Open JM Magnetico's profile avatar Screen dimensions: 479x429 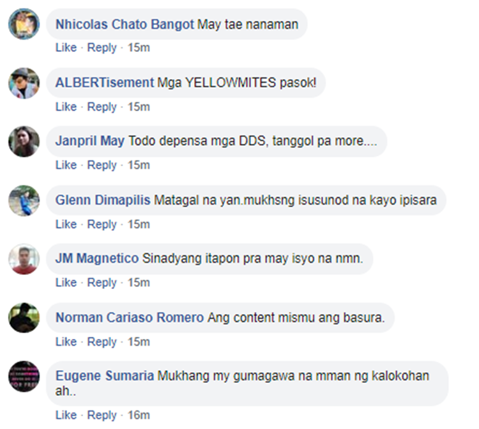coord(24,259)
